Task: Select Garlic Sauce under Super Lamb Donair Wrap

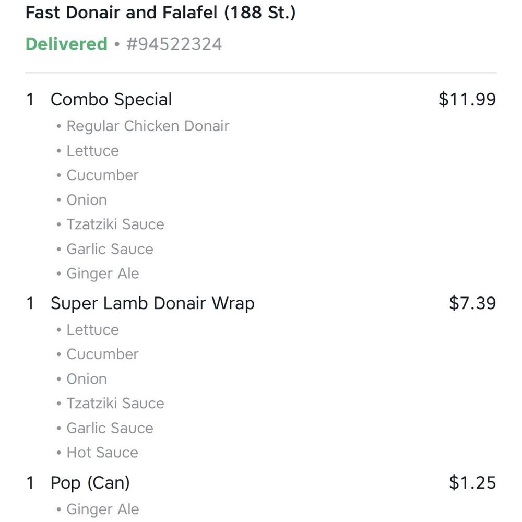Action: pyautogui.click(x=110, y=428)
